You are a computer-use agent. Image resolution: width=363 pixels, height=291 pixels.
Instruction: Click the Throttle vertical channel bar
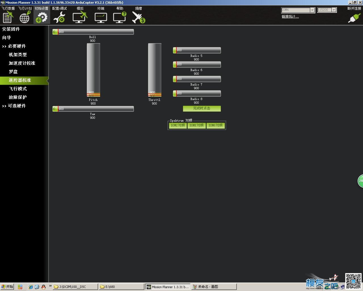(x=155, y=70)
